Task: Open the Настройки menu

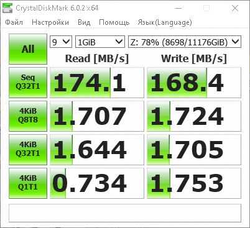Action: pos(50,22)
